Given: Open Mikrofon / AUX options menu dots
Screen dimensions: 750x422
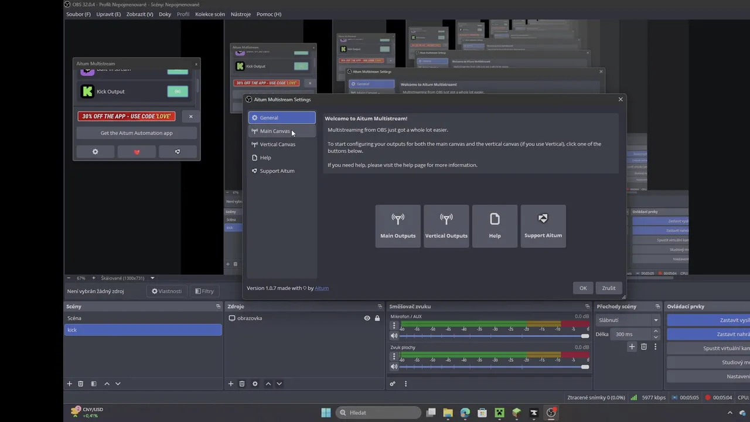Looking at the screenshot, I should pyautogui.click(x=394, y=325).
